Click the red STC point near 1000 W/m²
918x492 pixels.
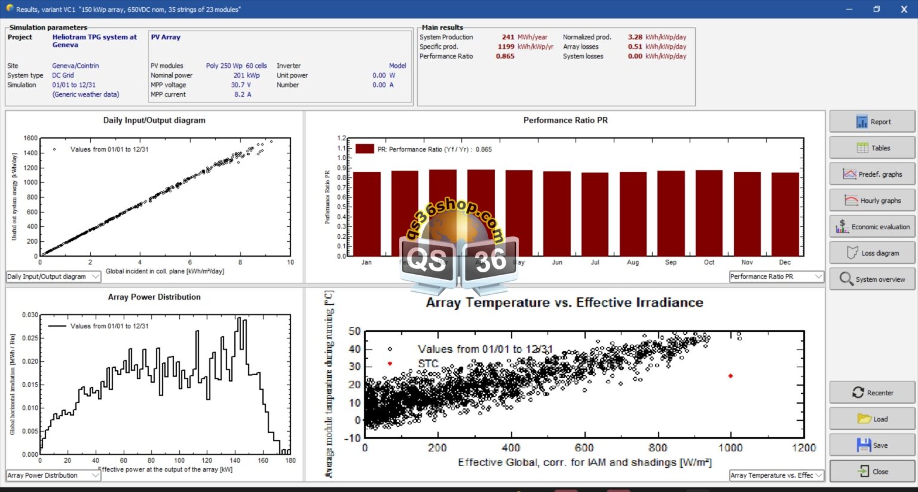(730, 376)
